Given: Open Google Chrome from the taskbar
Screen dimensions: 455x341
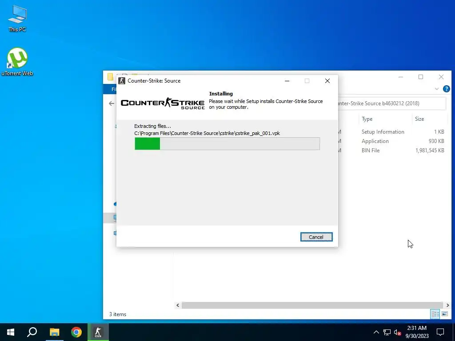Looking at the screenshot, I should coord(76,332).
